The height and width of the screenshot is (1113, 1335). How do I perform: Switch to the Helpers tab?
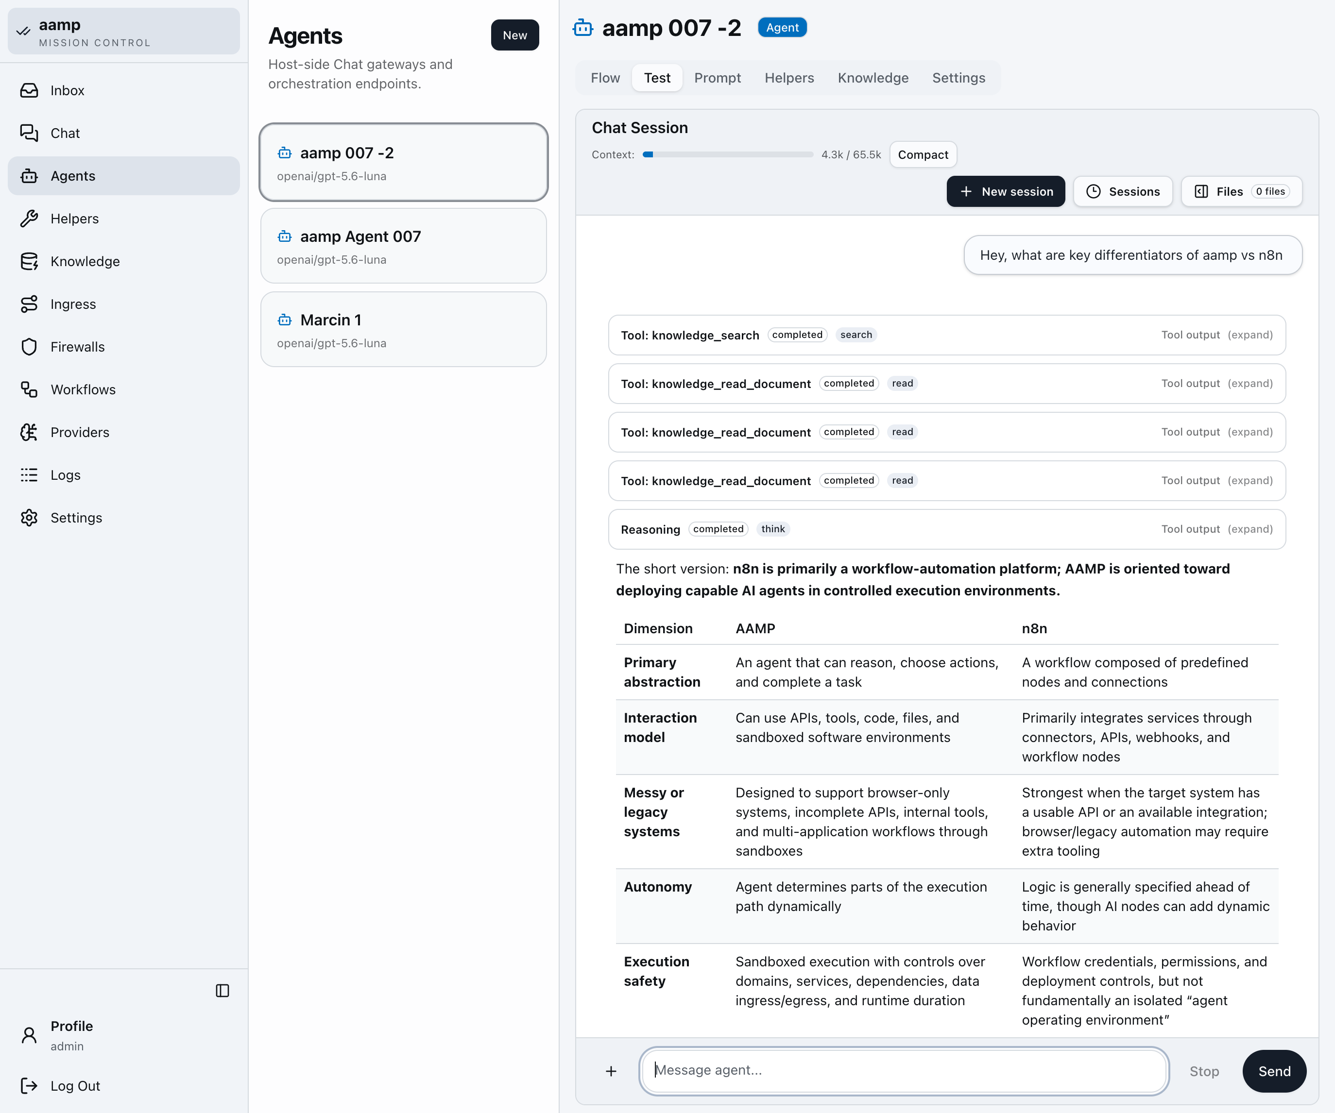[x=789, y=78]
